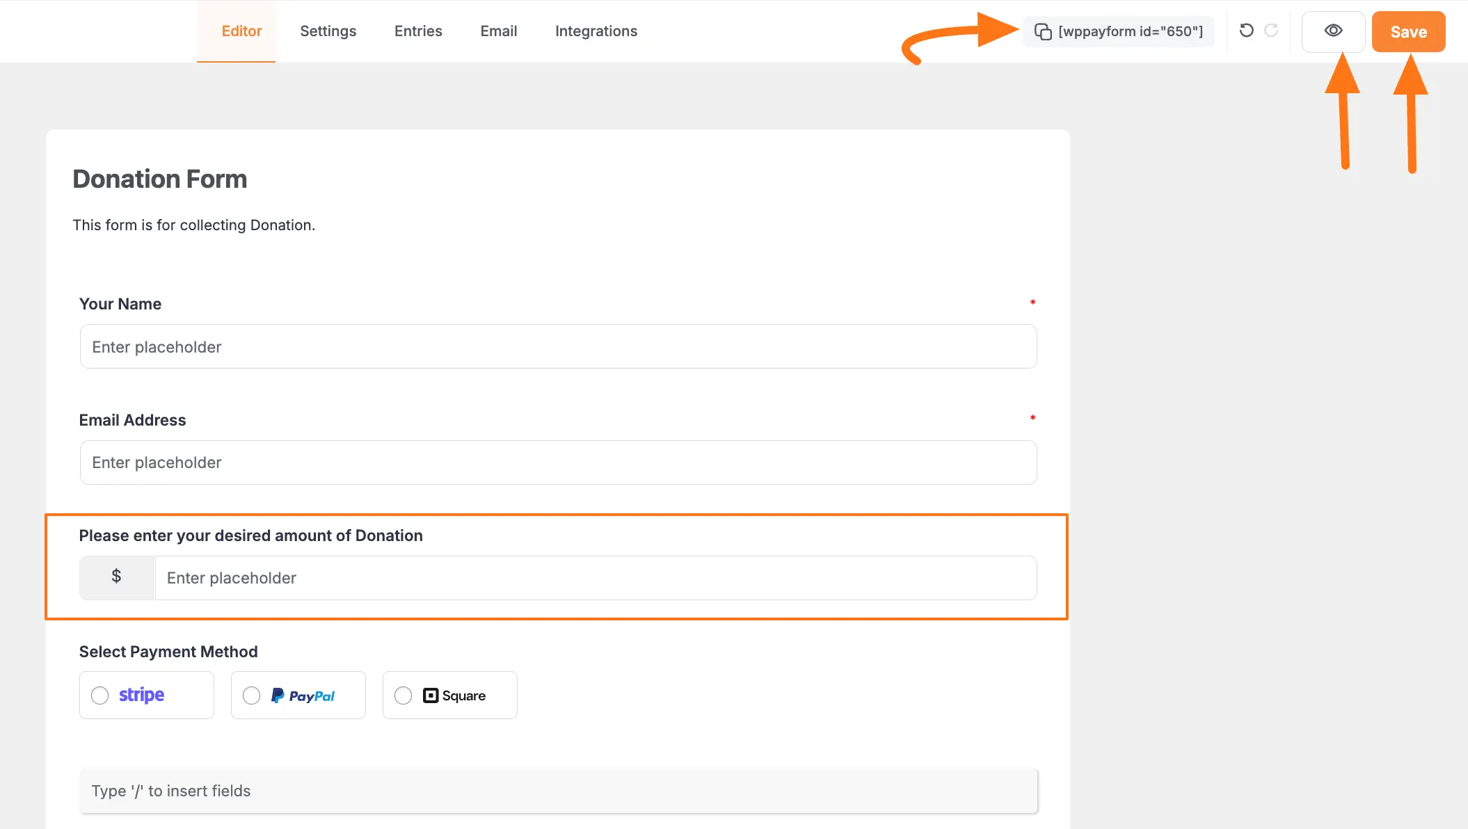The height and width of the screenshot is (829, 1468).
Task: Click the donation amount placeholder field
Action: click(x=596, y=577)
